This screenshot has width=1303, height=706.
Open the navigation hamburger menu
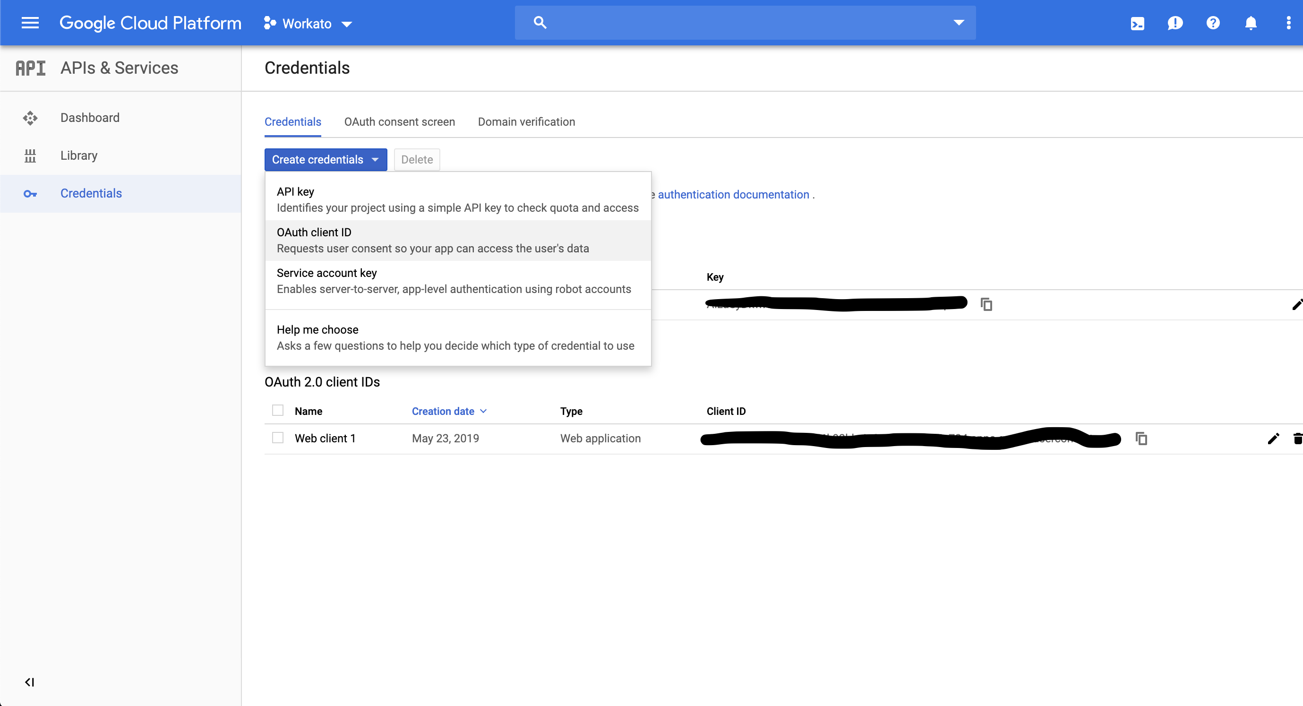tap(30, 23)
